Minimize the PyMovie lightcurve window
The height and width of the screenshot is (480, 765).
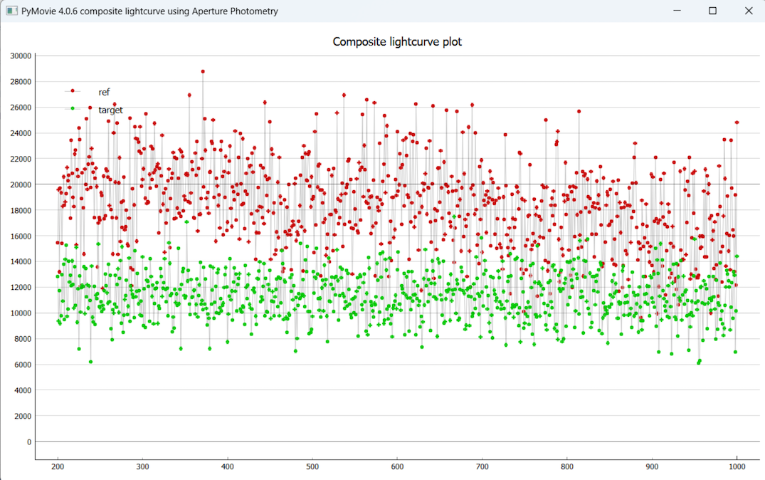coord(677,11)
